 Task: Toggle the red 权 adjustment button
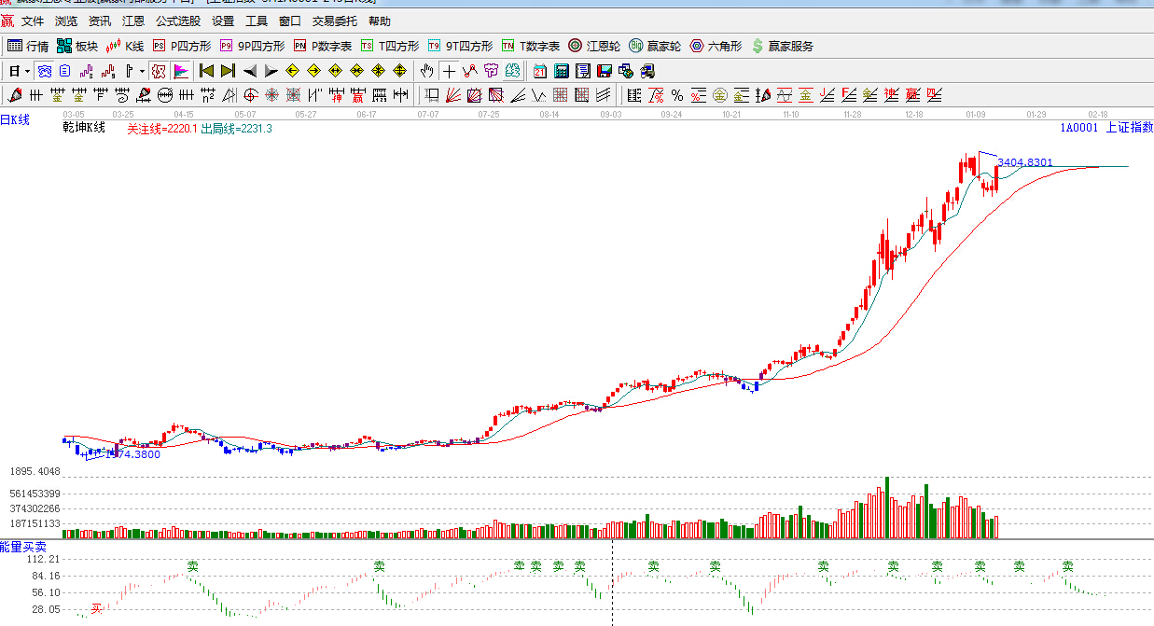159,71
